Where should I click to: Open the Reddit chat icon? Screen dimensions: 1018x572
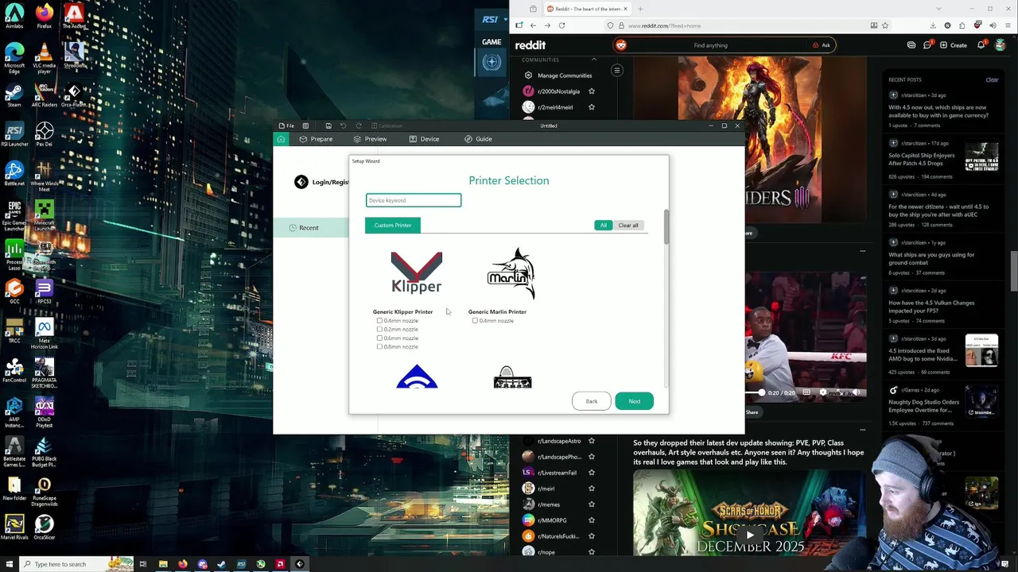click(x=927, y=45)
